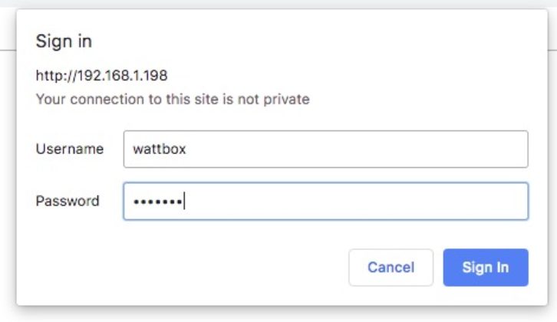Click the white Cancel button beside Sign In

click(391, 268)
